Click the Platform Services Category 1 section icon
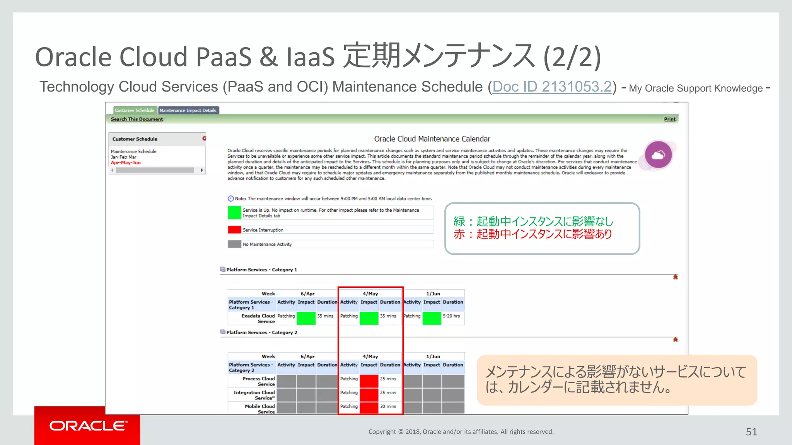Viewport: 792px width, 445px height. point(223,269)
